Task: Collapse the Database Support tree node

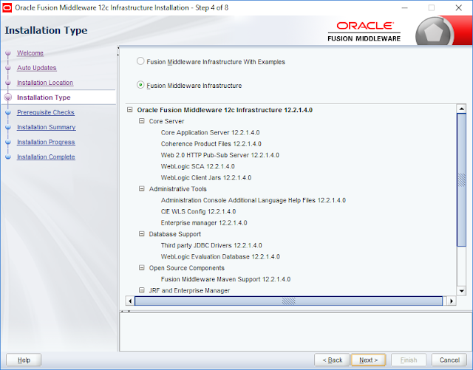Action: pyautogui.click(x=141, y=234)
